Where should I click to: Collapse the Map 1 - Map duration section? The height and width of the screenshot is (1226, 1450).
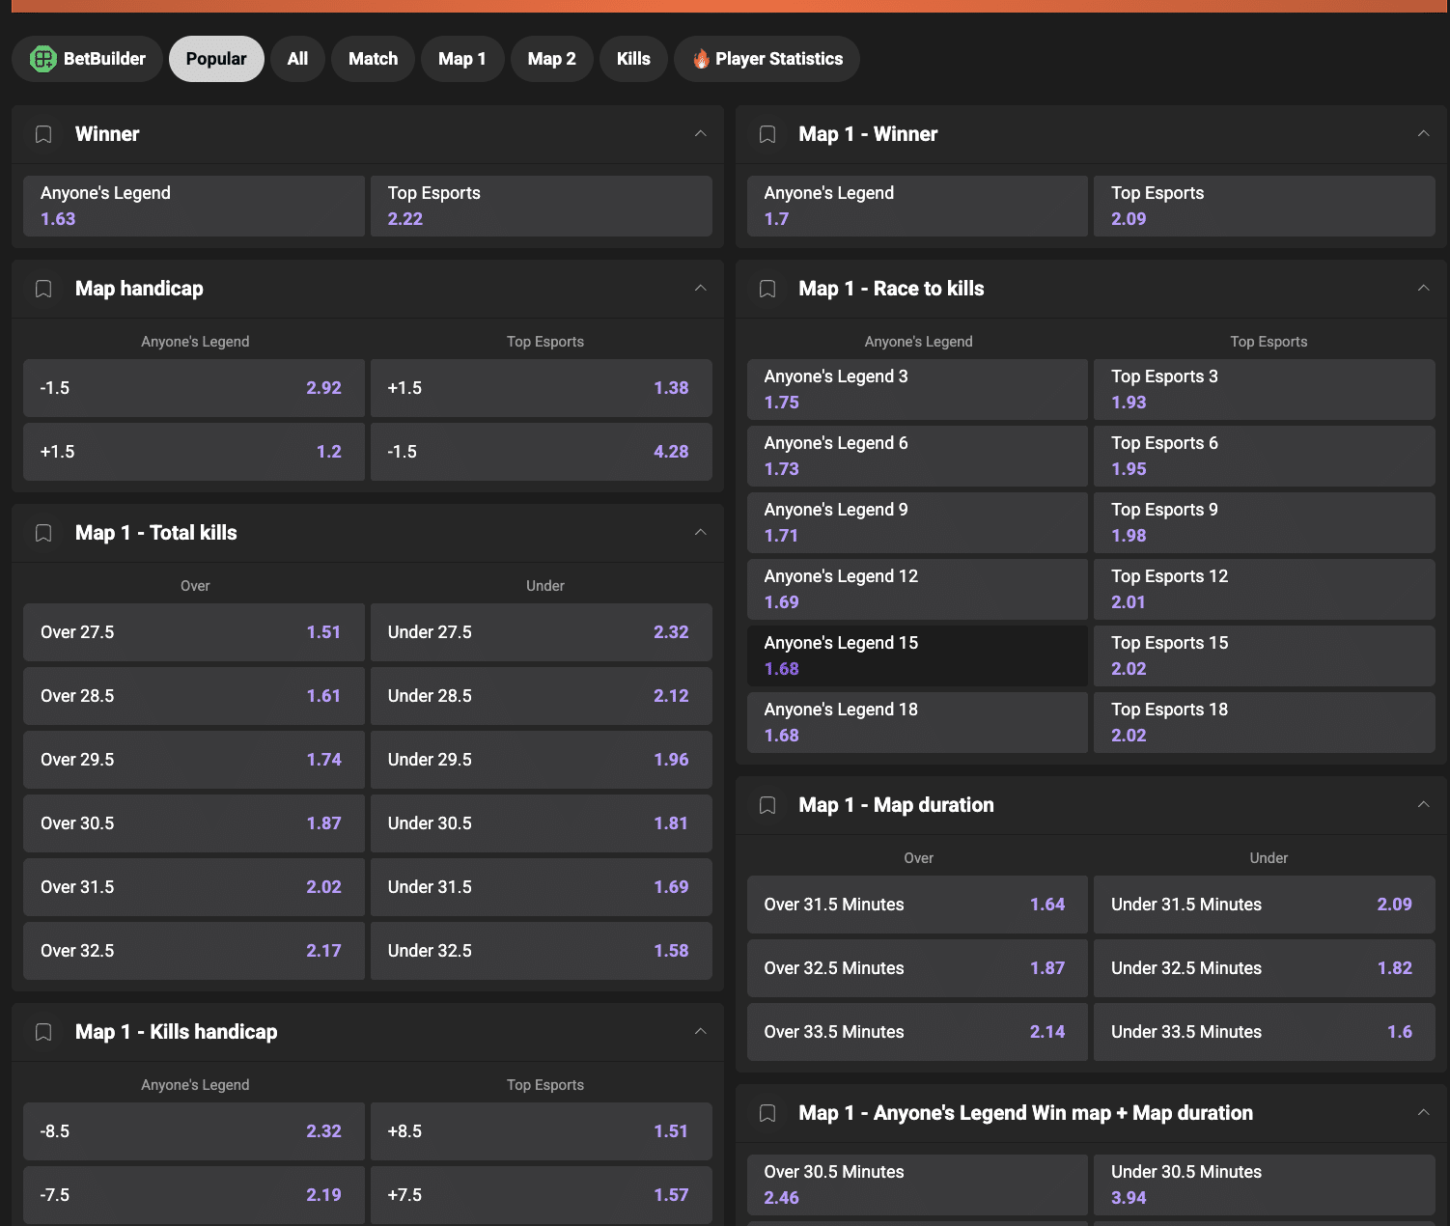1424,805
